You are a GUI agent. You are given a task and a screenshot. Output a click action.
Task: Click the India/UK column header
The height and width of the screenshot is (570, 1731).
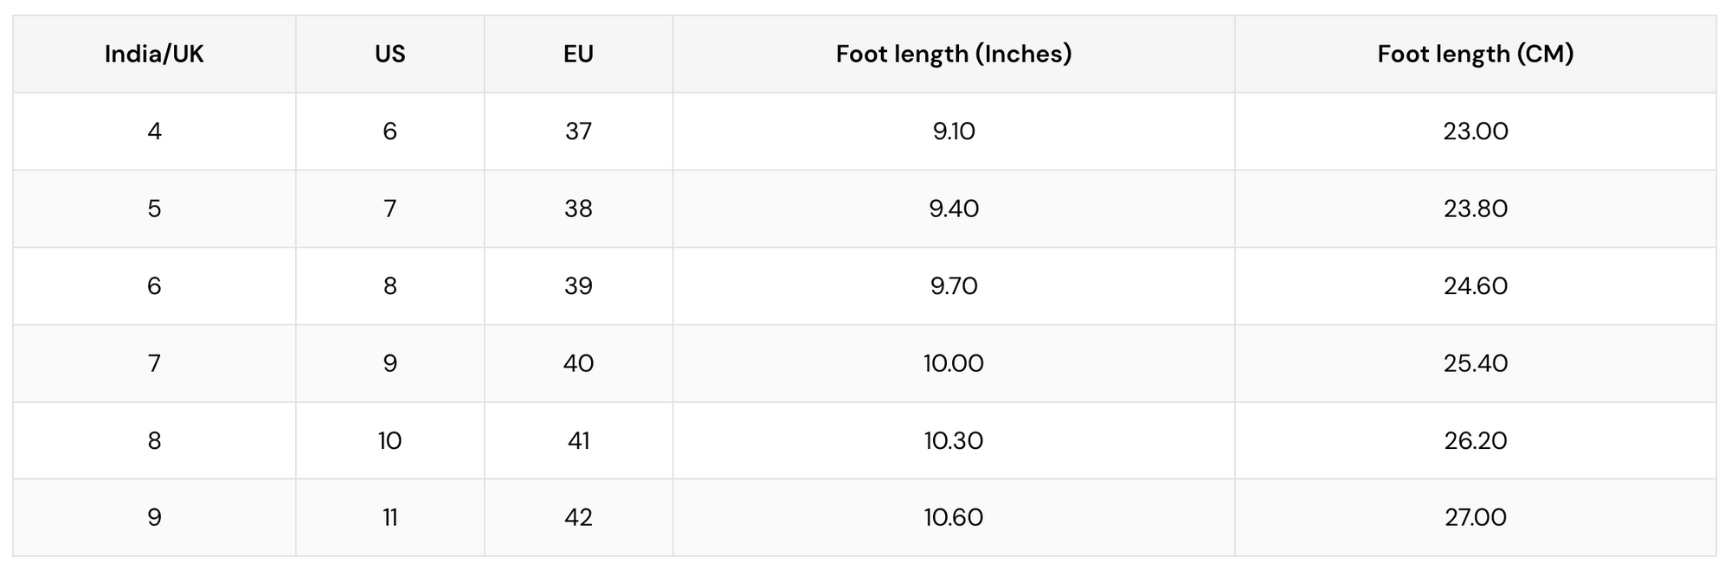click(x=154, y=54)
